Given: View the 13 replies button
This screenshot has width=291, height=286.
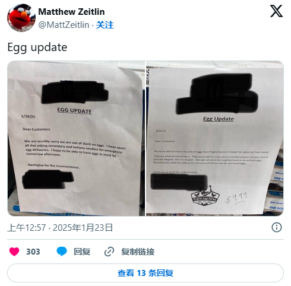Looking at the screenshot, I should 145,273.
